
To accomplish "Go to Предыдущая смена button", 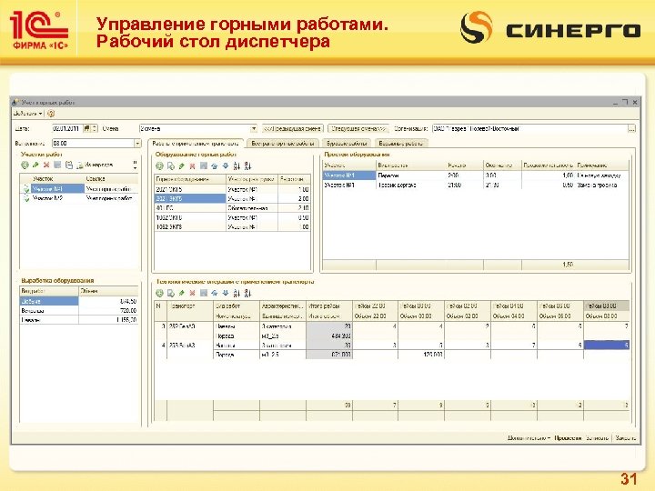I will point(293,128).
